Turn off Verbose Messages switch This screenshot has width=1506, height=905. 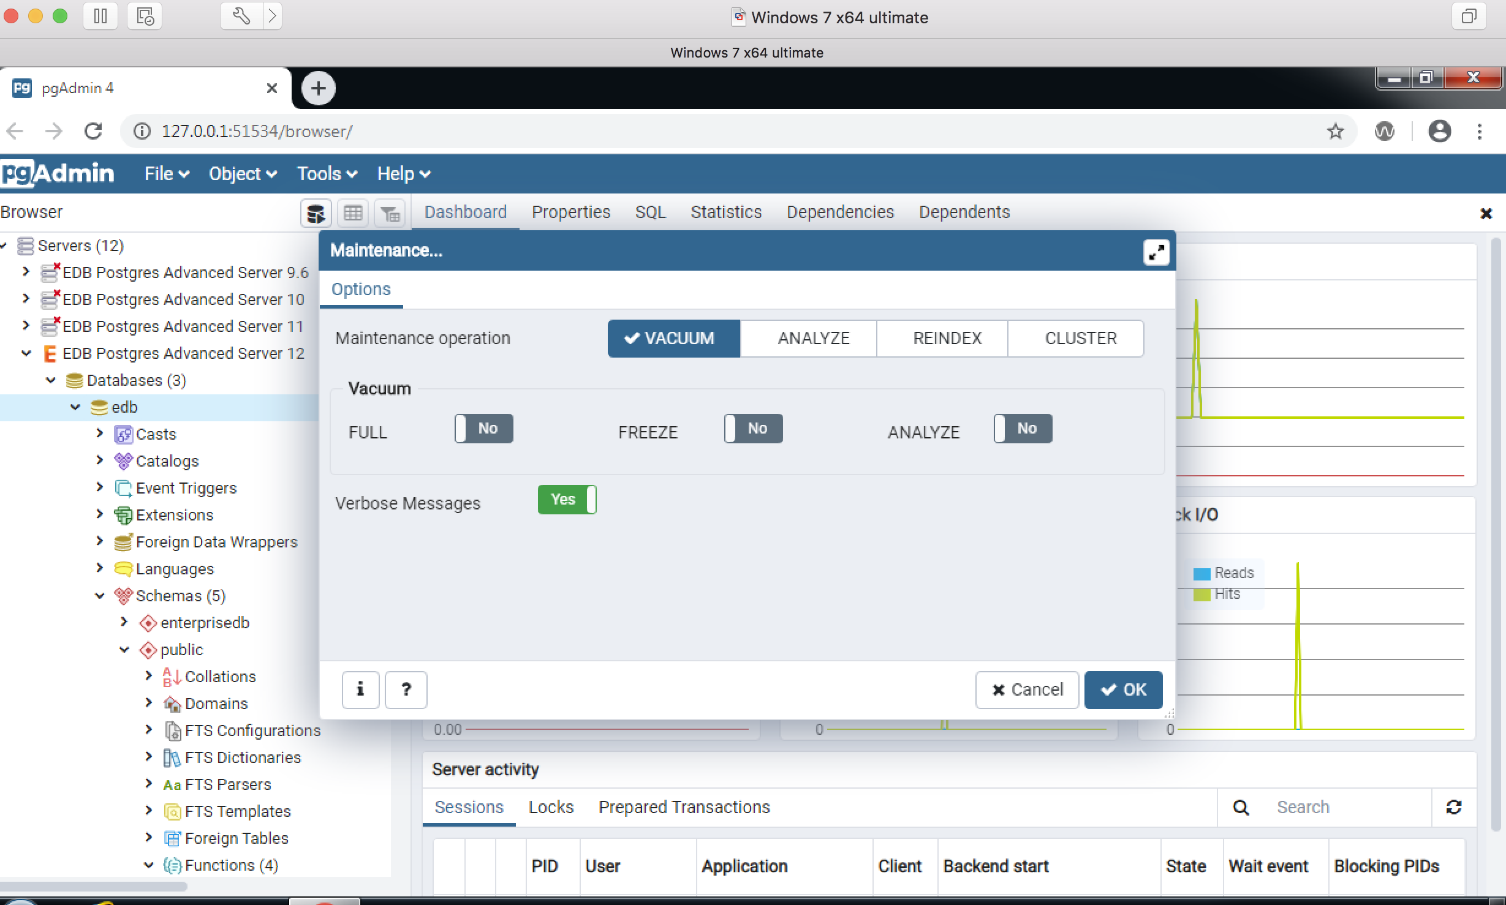pos(567,500)
